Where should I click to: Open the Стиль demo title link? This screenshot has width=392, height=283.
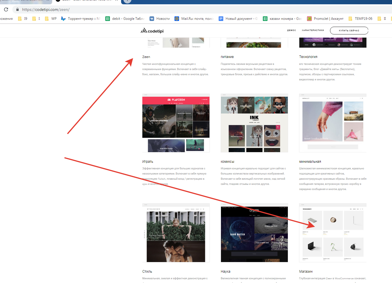[147, 272]
